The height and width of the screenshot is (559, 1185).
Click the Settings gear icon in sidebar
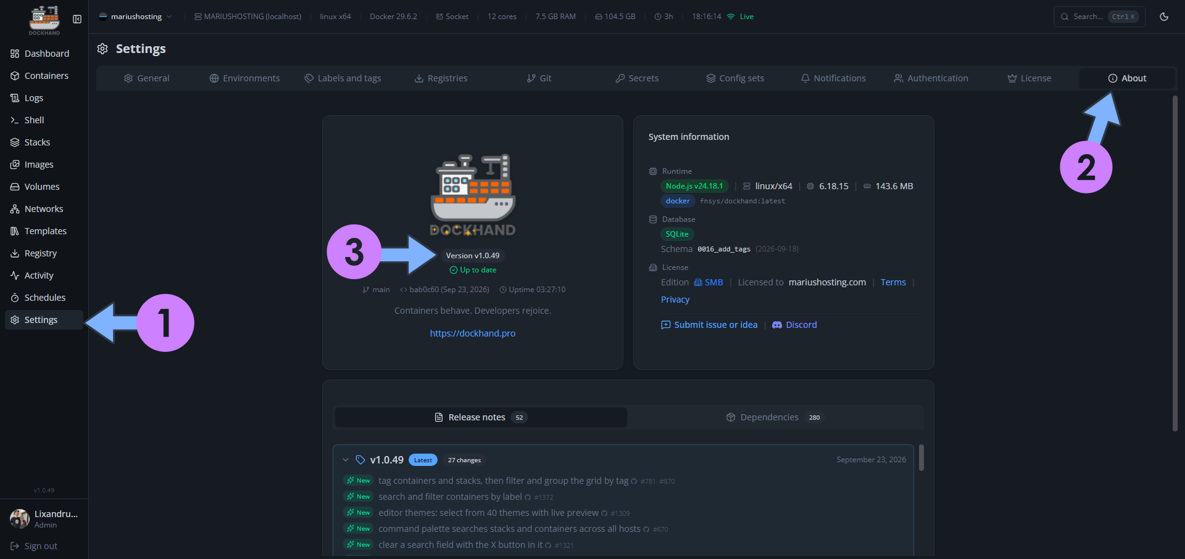(x=15, y=320)
